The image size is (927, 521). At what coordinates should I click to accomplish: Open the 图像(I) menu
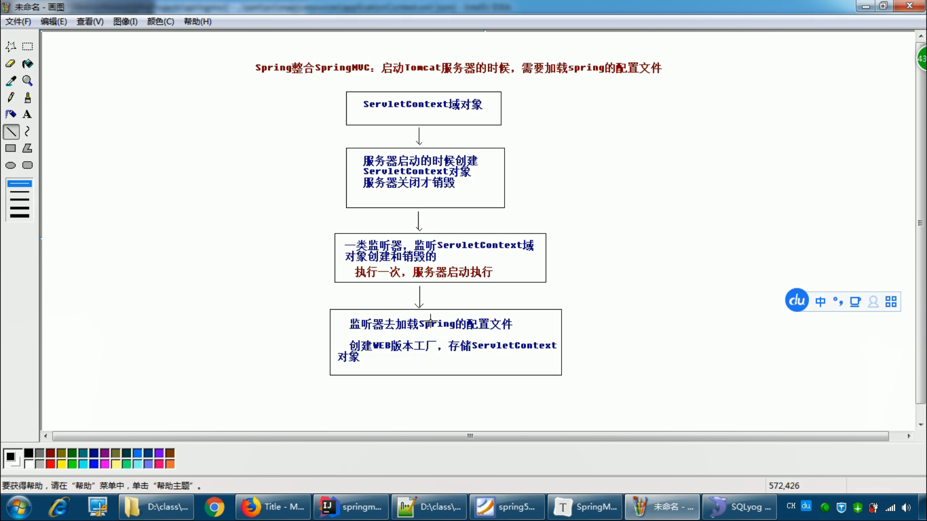coord(125,21)
